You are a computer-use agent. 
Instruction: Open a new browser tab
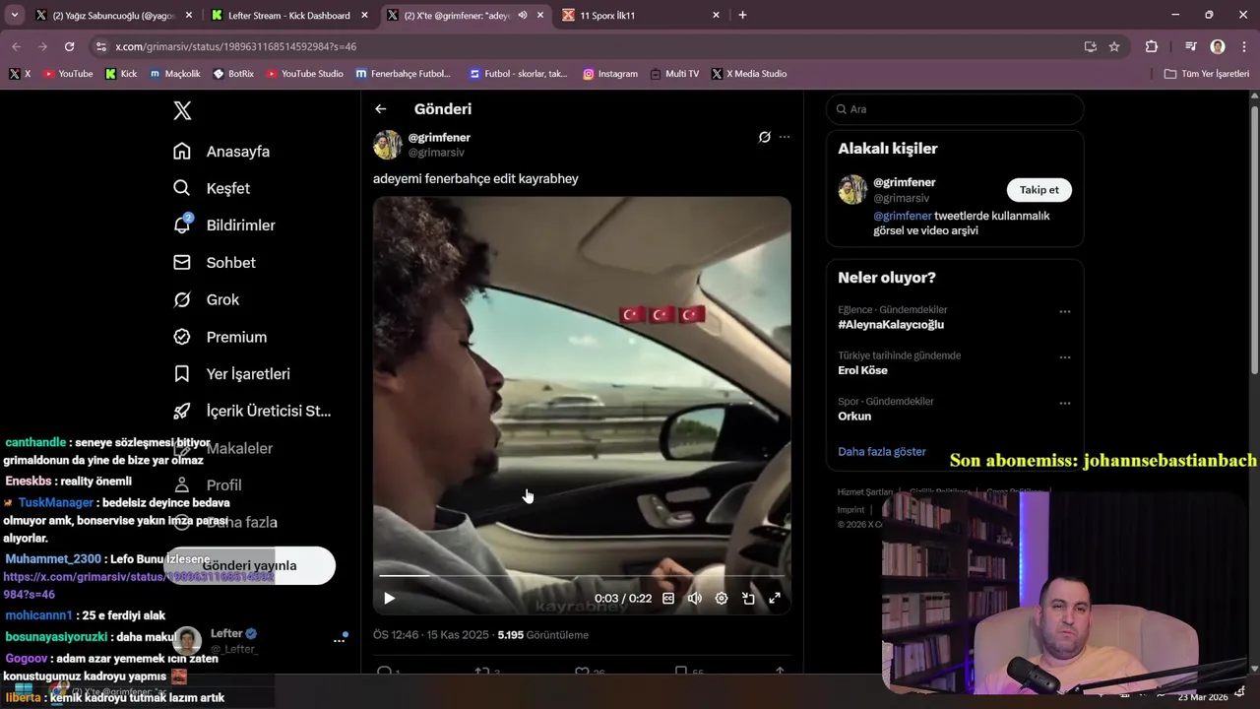(742, 15)
